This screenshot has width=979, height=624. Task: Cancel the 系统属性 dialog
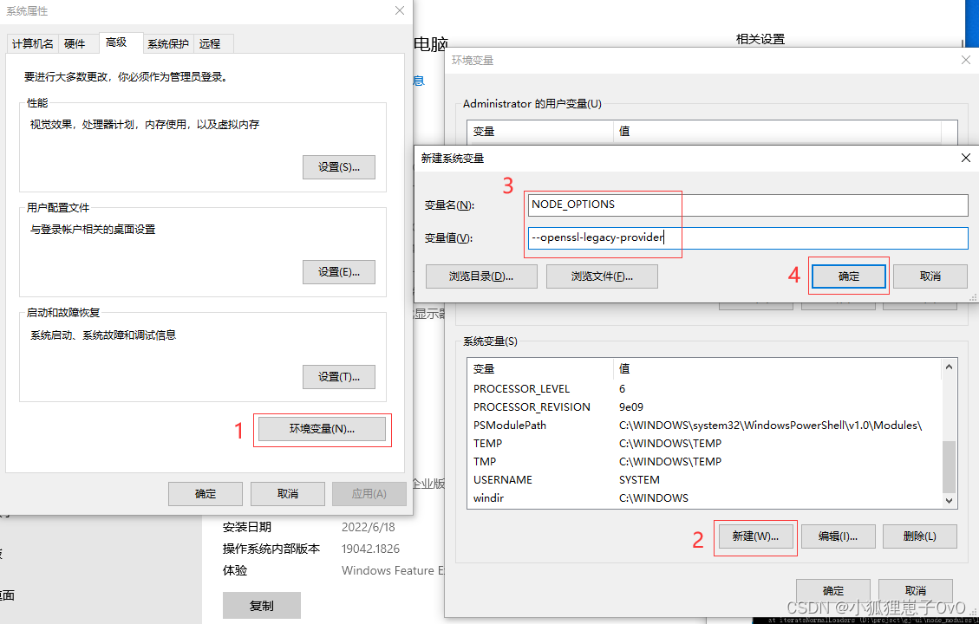(288, 494)
